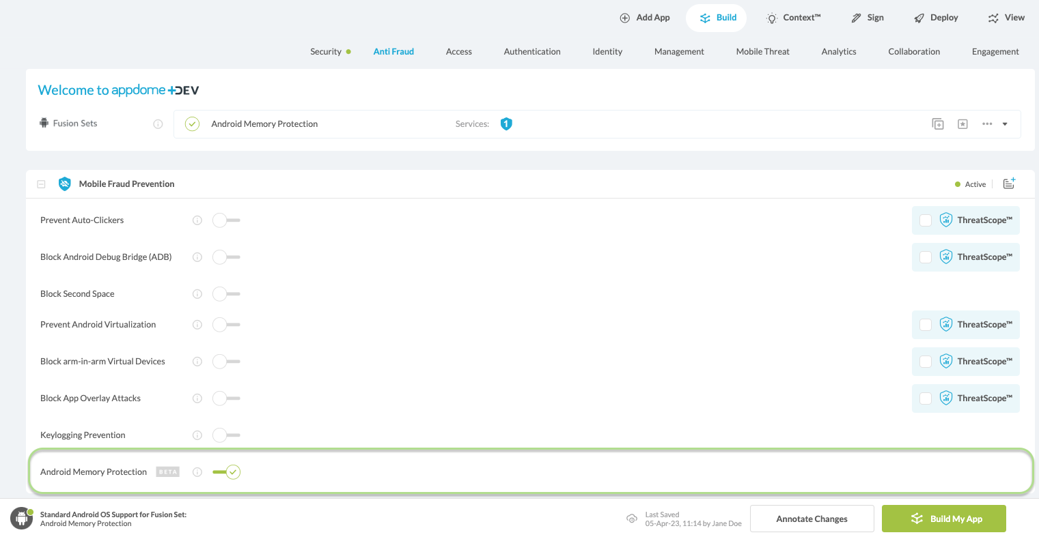Open the three-dots more options menu
This screenshot has width=1039, height=537.
(x=987, y=124)
